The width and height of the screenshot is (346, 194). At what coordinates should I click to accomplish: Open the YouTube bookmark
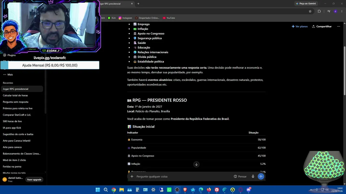(169, 18)
